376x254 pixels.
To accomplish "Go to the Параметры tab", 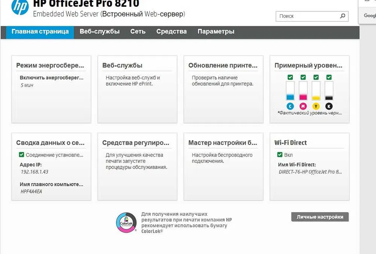I will click(x=216, y=32).
